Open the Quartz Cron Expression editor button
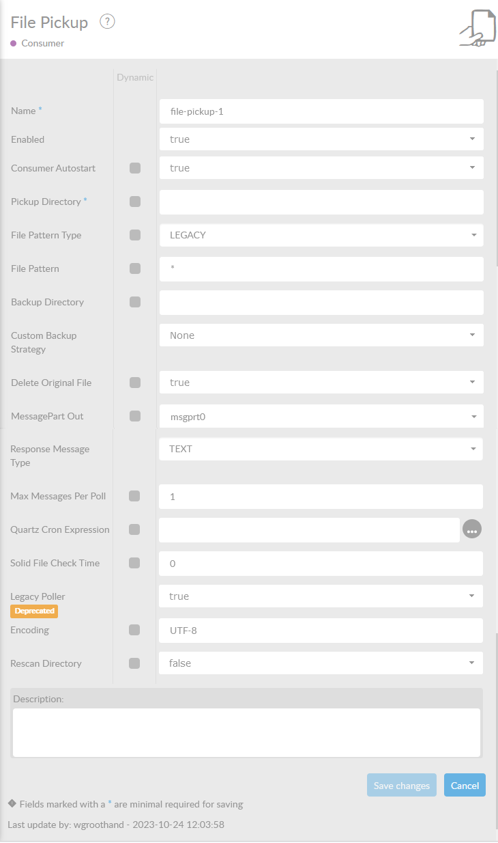 click(472, 529)
